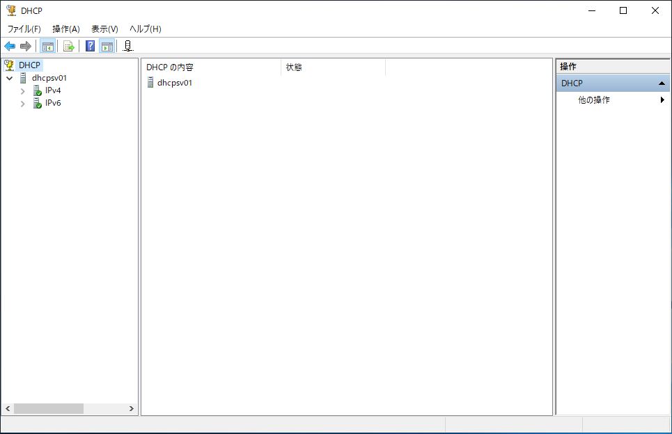Screen dimensions: 672x434
Task: Click dhcpsv01 in the DHCP contents pane
Action: click(173, 82)
